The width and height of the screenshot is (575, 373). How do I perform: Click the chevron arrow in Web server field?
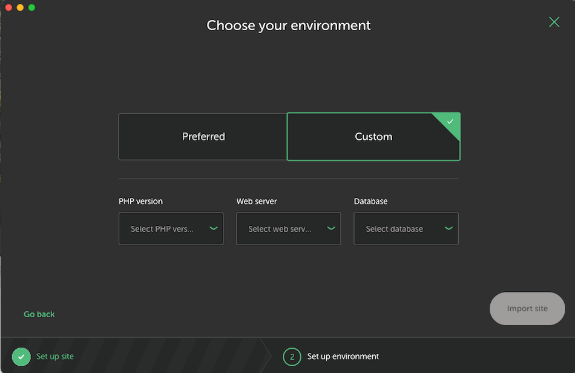click(331, 228)
